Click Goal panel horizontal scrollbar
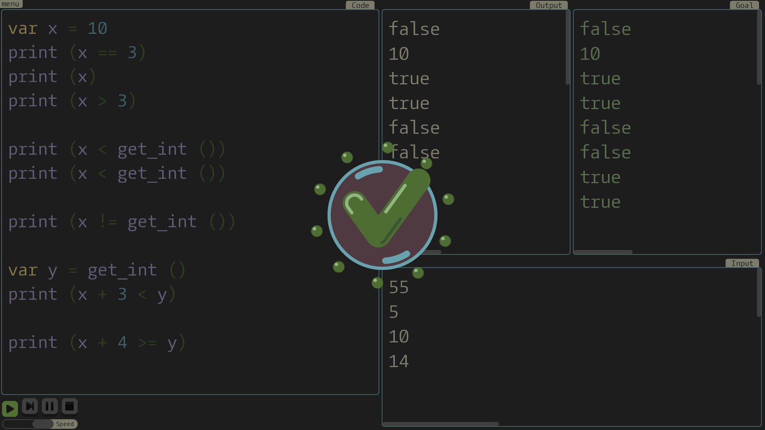765x430 pixels. (x=603, y=252)
